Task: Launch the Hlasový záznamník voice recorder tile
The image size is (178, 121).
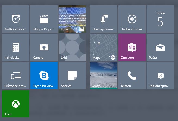Action: 104,19
